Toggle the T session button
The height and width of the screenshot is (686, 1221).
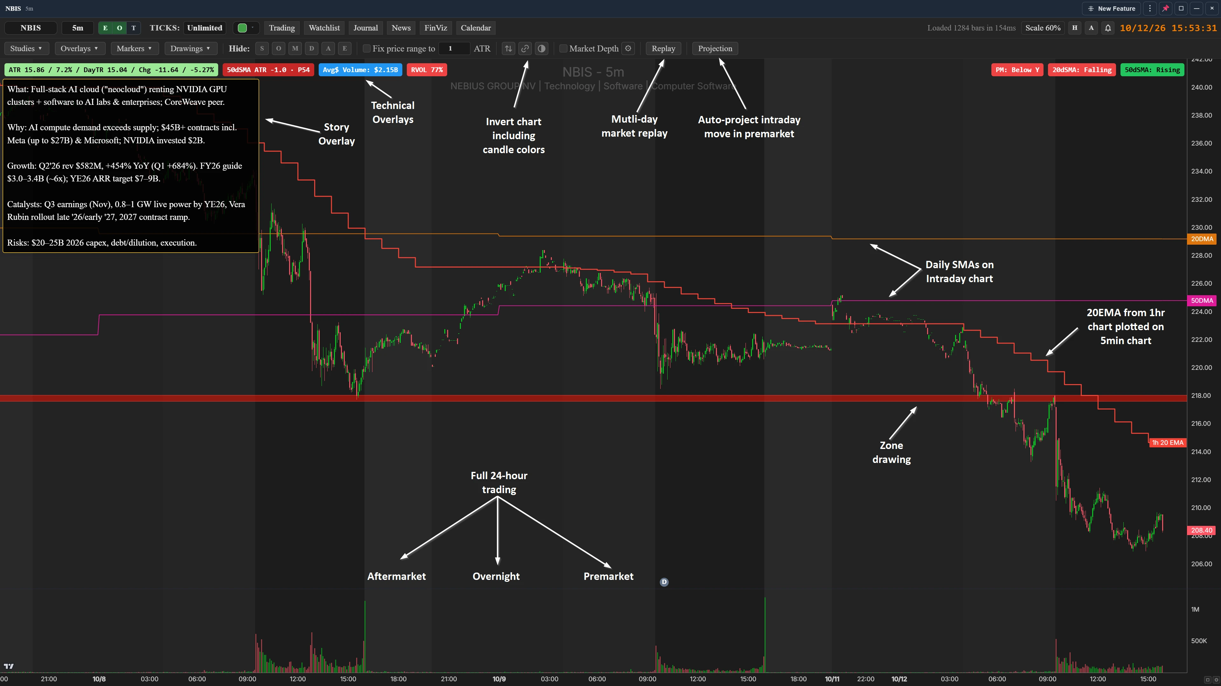point(134,28)
